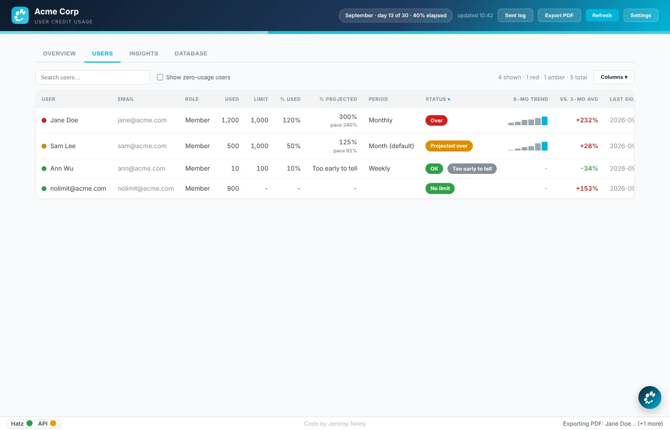Screen dimensions: 670x430
Task: Sort by the 6-Mo Trend column header
Action: click(531, 99)
